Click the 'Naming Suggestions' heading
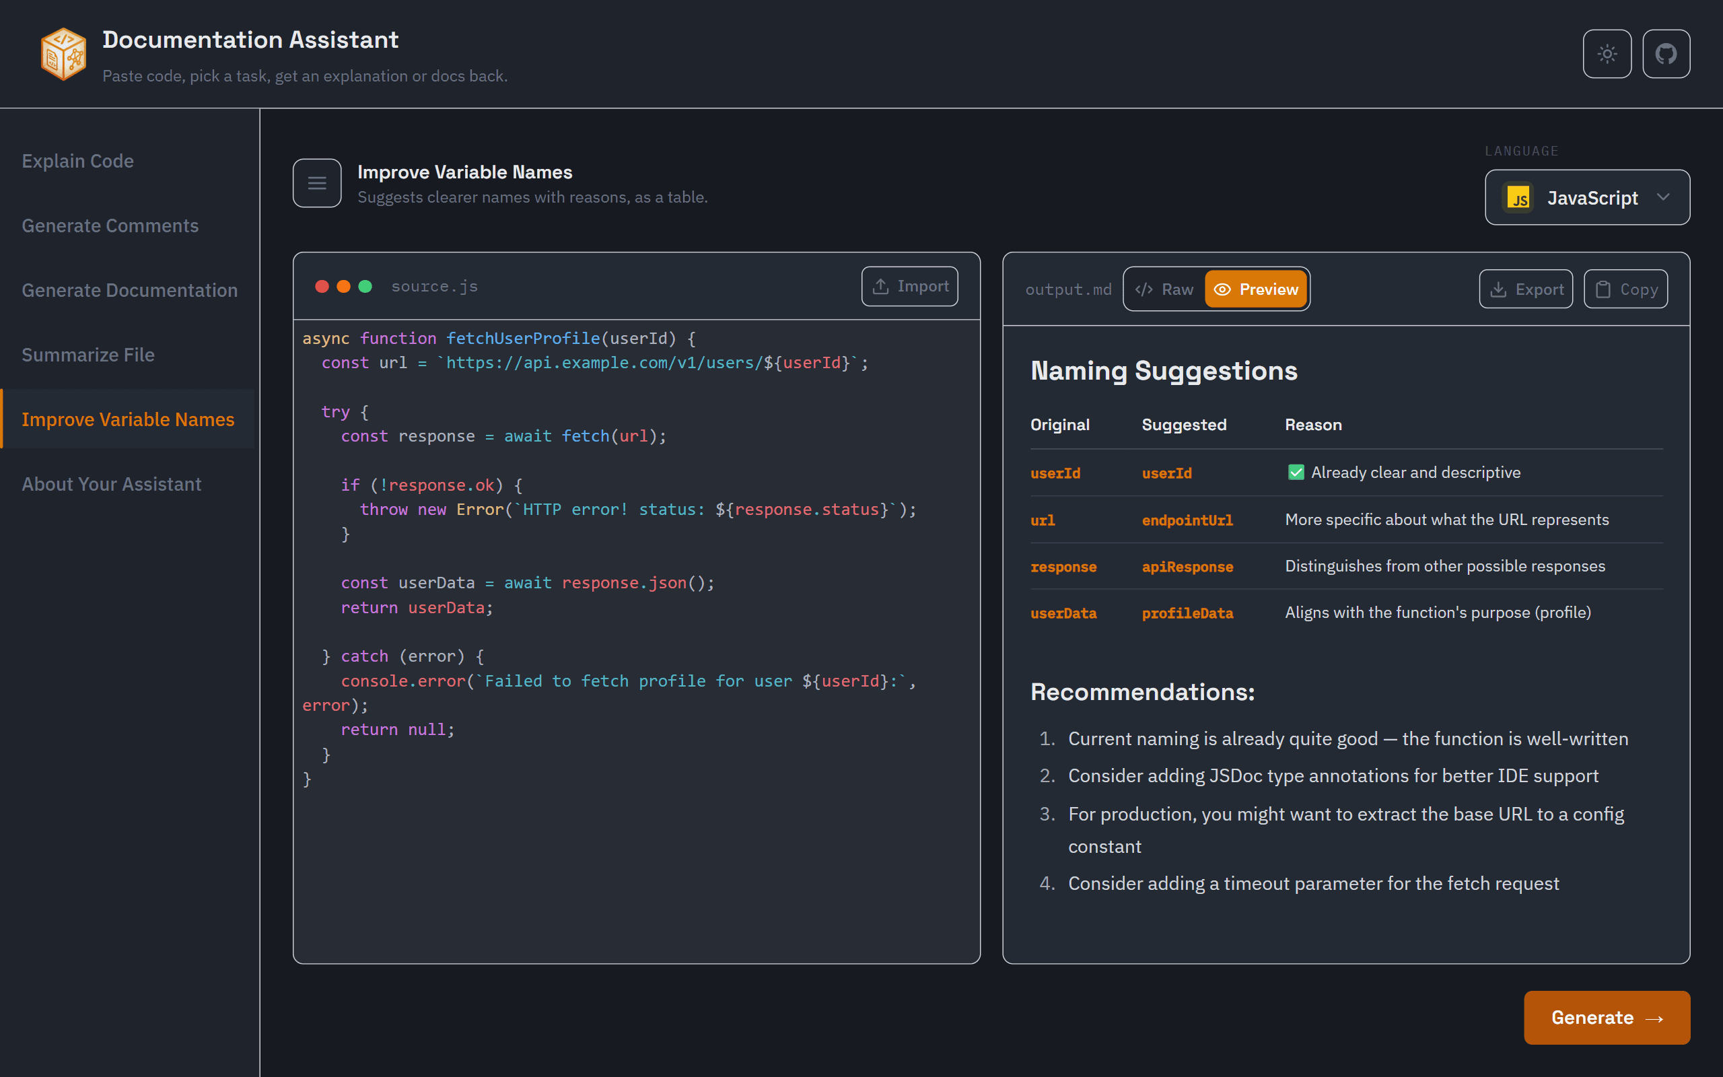The height and width of the screenshot is (1077, 1723). point(1164,370)
